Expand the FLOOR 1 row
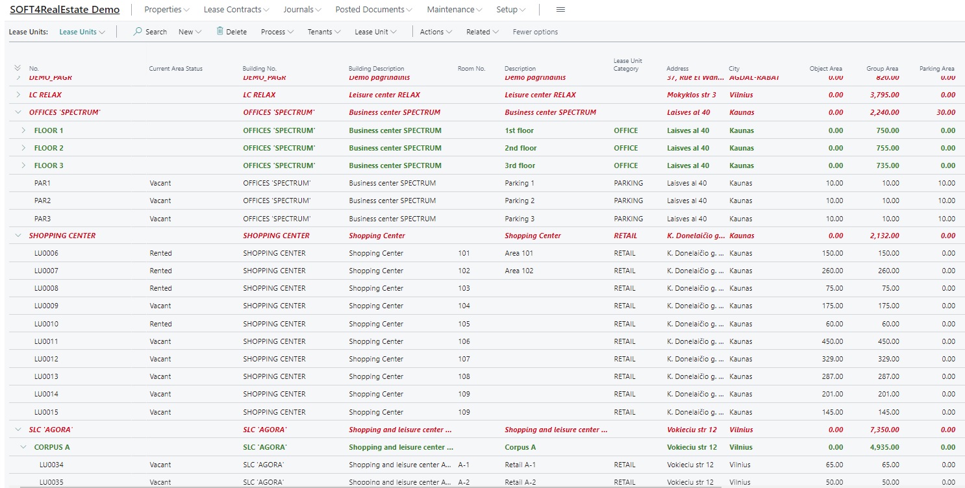The image size is (965, 488). [x=23, y=130]
